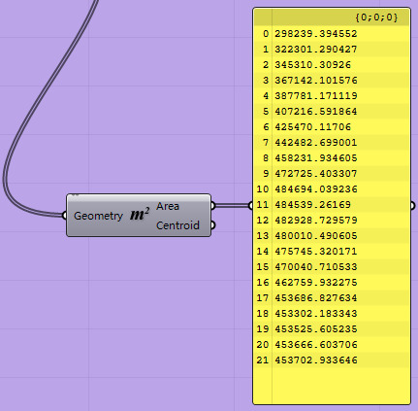This screenshot has height=411, width=418.
Task: Select row 8 value 458231.934605
Action: [x=316, y=158]
